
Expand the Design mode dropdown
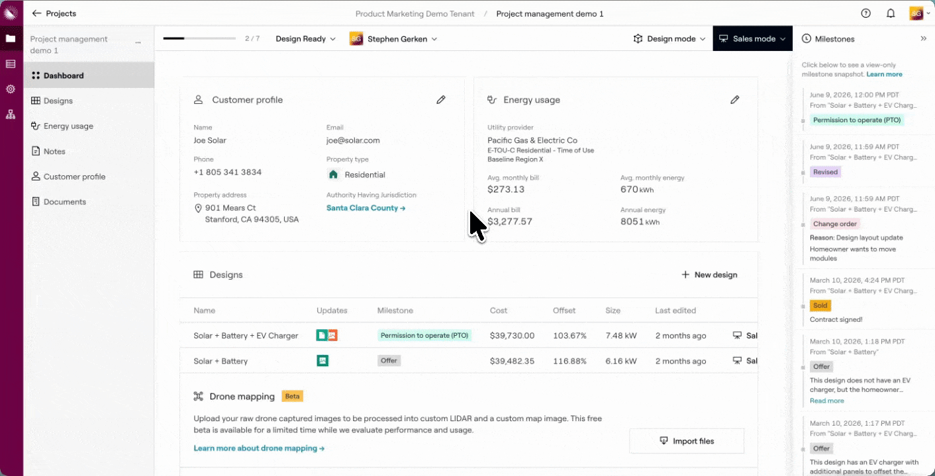669,39
